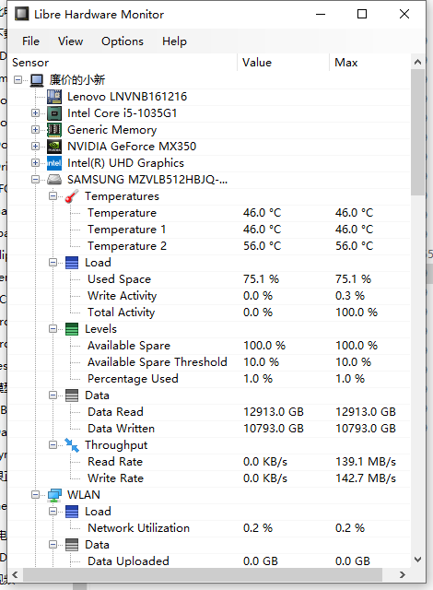
Task: Collapse the WLAN Data group
Action: [53, 545]
